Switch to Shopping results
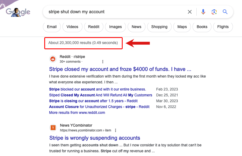 tap(159, 27)
